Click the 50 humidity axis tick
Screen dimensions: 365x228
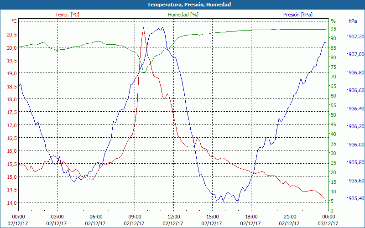(334, 115)
